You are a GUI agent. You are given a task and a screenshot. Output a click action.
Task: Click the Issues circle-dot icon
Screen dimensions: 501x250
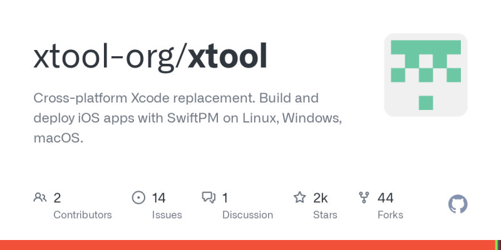[x=138, y=198]
